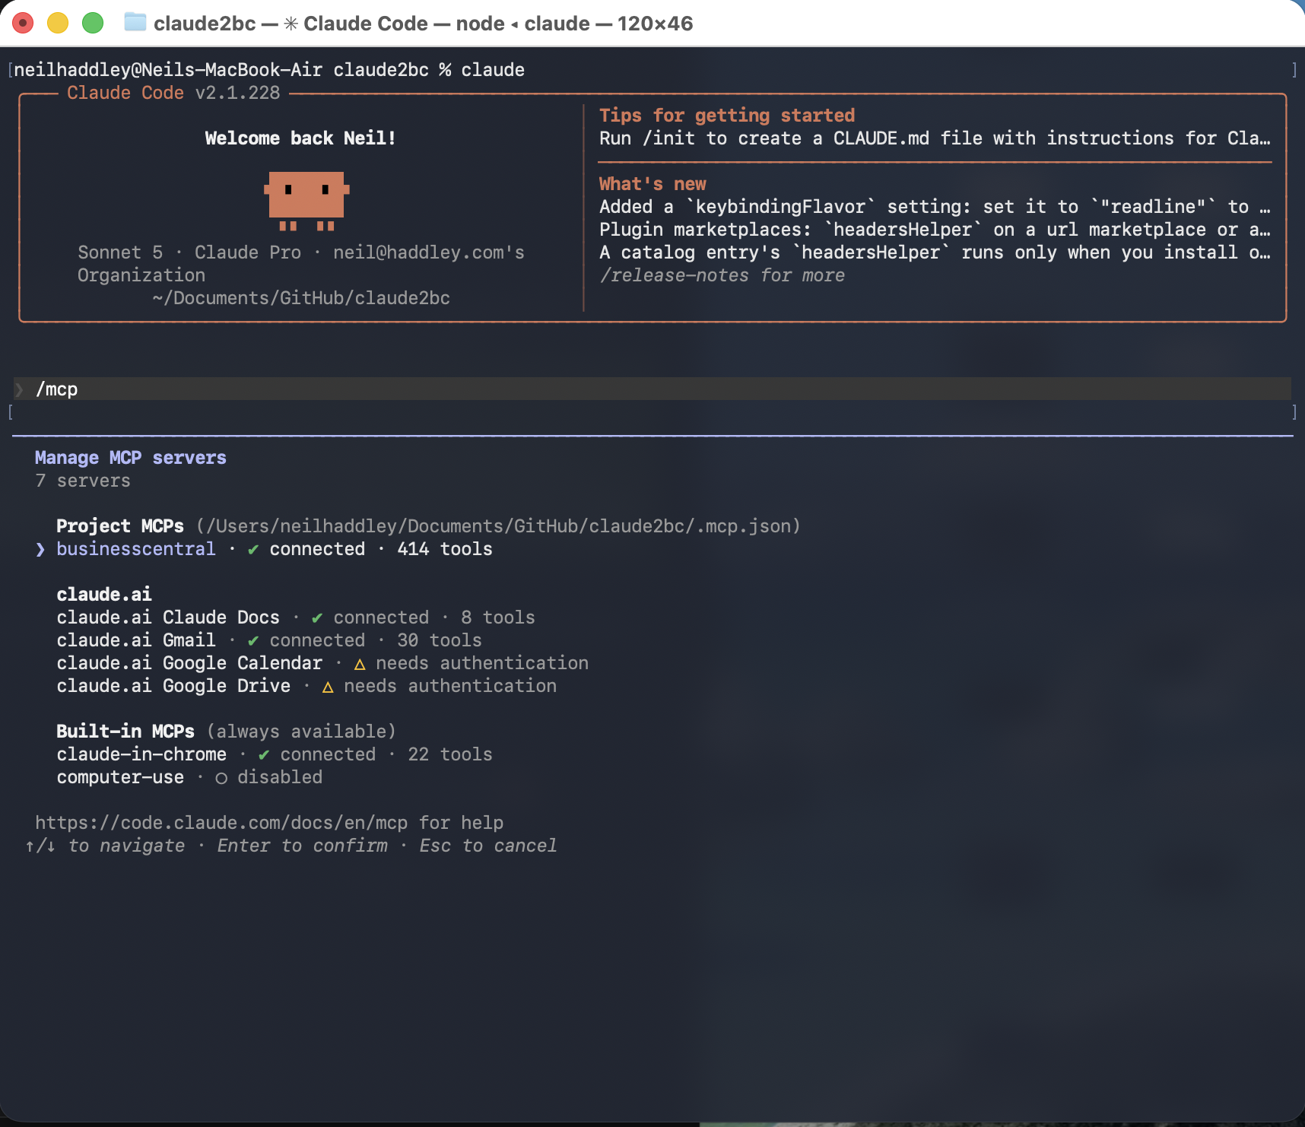Click the keybindingFlavor setting news line

(x=935, y=207)
